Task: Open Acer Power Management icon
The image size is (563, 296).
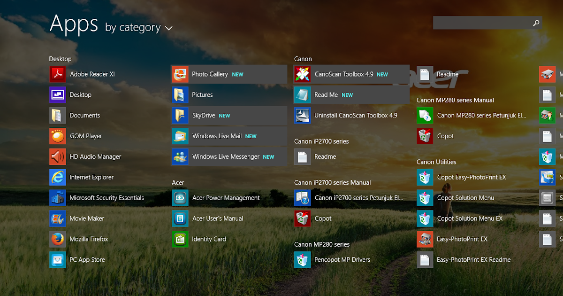Action: coord(180,198)
